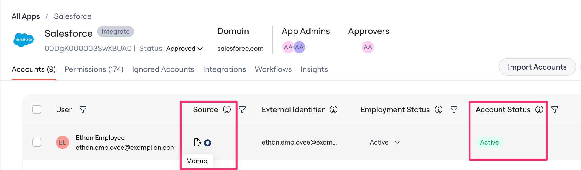This screenshot has width=581, height=170.
Task: View the Workflows tab
Action: (x=273, y=69)
